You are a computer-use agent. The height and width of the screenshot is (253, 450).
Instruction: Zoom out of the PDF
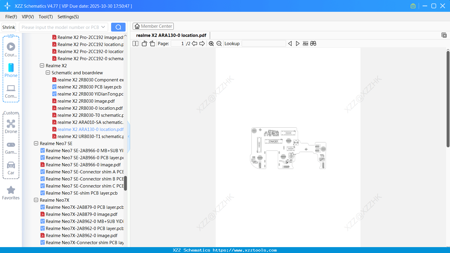(219, 44)
